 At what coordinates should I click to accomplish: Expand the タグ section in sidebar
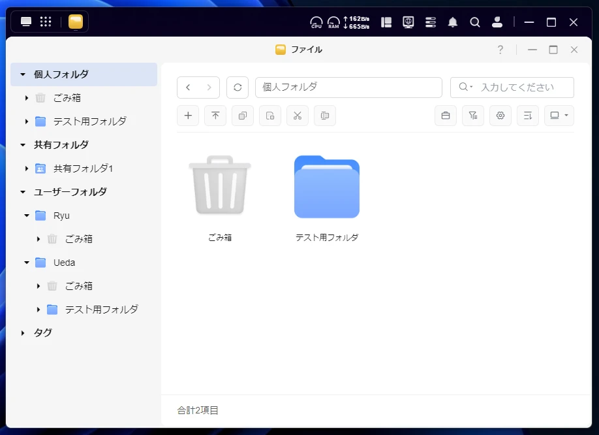click(23, 333)
